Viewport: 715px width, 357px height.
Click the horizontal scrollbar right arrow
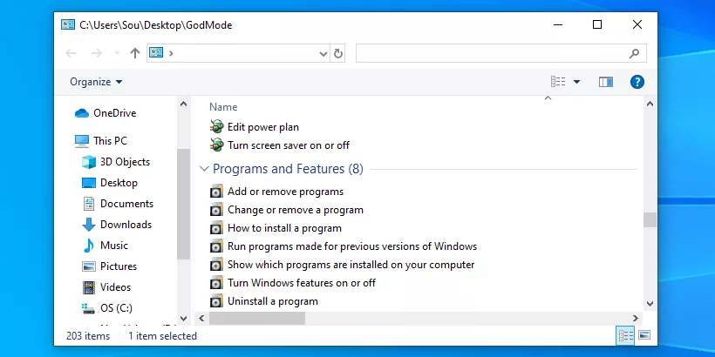tap(636, 319)
